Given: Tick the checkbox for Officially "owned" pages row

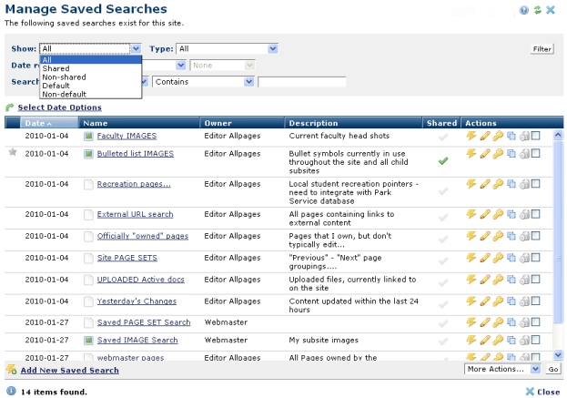Looking at the screenshot, I should coord(536,236).
